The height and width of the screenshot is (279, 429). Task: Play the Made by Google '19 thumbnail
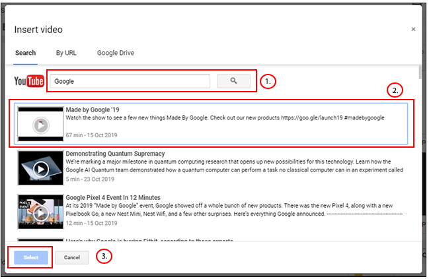tap(41, 124)
